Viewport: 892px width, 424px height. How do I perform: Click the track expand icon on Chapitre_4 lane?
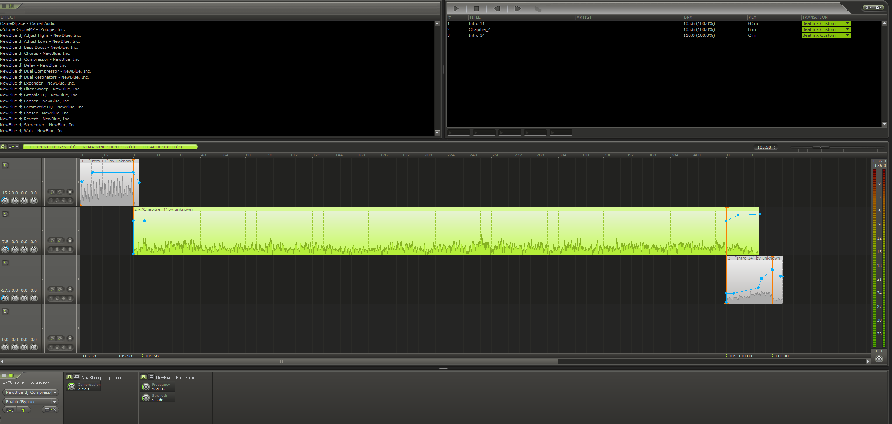pyautogui.click(x=5, y=214)
